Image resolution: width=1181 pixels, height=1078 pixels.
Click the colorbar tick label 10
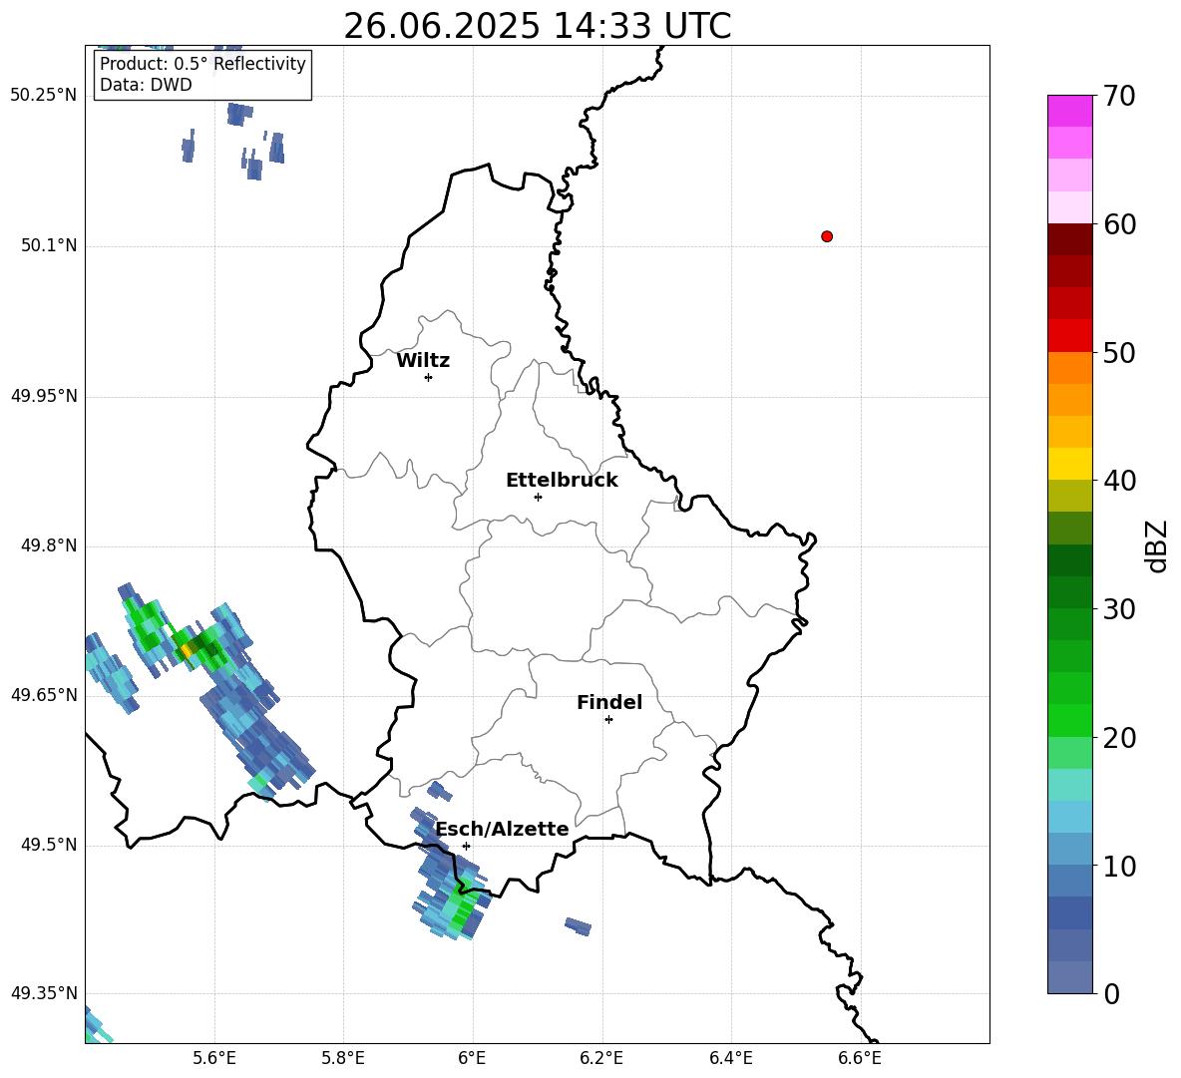(1119, 866)
